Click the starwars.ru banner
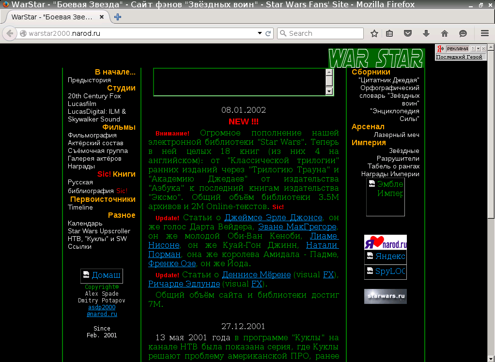 [x=386, y=296]
